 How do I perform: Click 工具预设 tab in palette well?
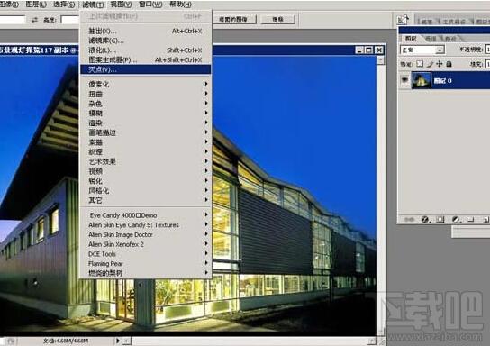(x=454, y=22)
